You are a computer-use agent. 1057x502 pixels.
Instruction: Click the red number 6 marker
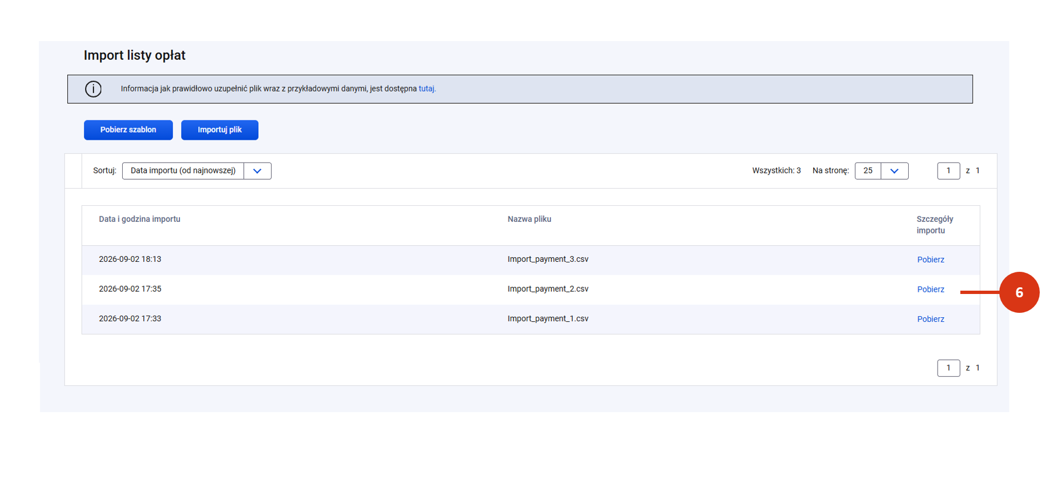[x=1019, y=292]
